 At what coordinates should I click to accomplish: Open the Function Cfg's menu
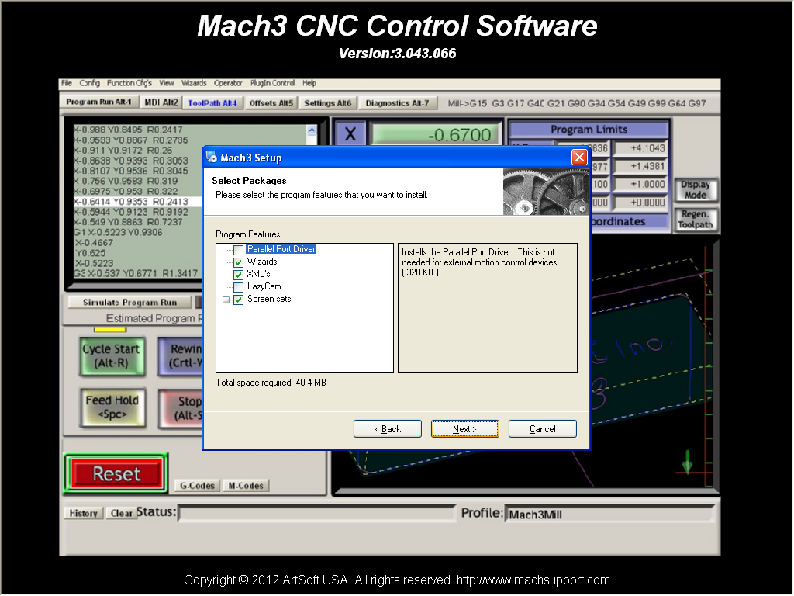(129, 83)
